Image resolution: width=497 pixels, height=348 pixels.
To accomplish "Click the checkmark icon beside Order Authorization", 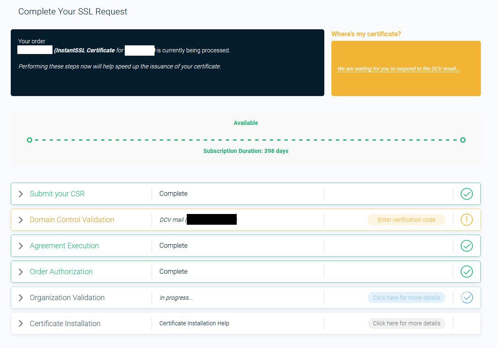I will point(466,271).
